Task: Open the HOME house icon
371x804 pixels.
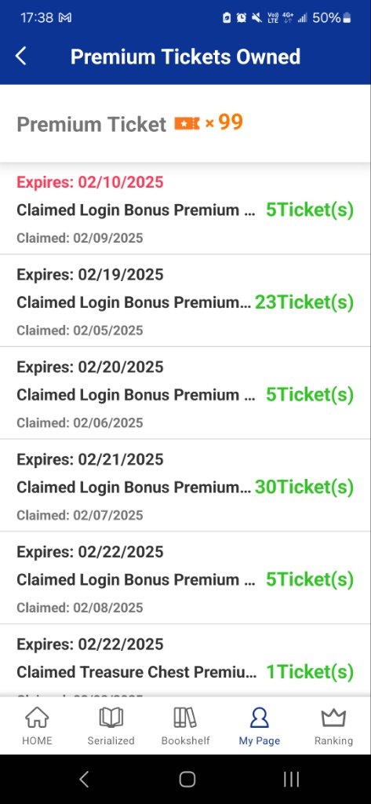Action: pos(37,718)
